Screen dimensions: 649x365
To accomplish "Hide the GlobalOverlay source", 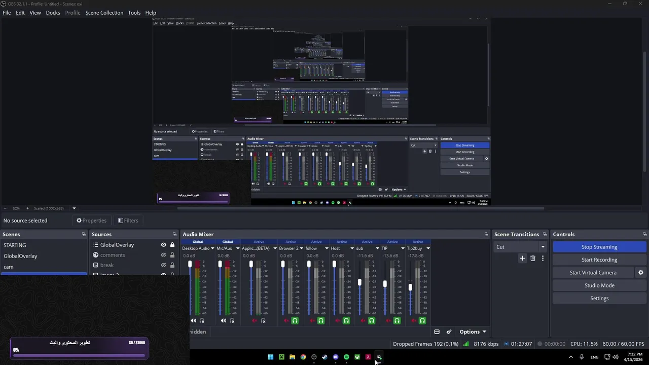I will pyautogui.click(x=163, y=245).
